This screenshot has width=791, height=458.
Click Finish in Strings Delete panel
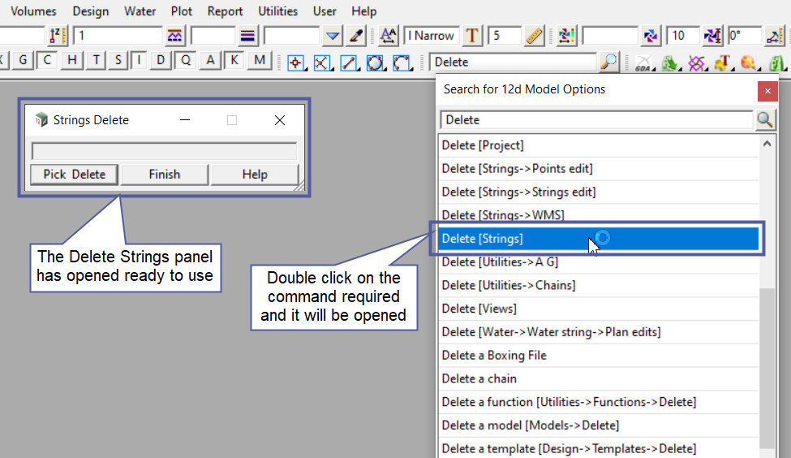(x=165, y=174)
